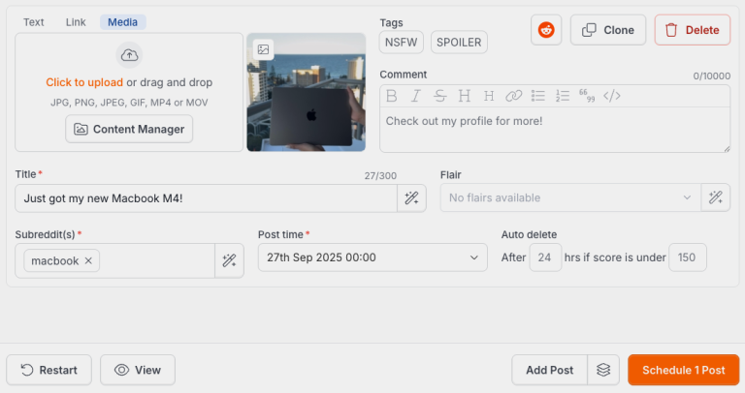
Task: Insert numbered list in comment
Action: tap(563, 95)
